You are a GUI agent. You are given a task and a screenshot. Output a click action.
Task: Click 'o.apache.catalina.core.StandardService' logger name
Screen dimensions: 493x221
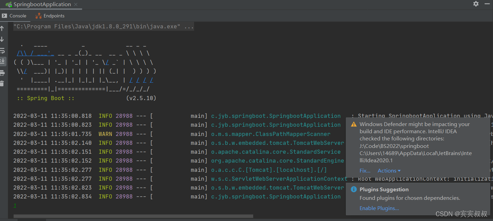click(276, 152)
